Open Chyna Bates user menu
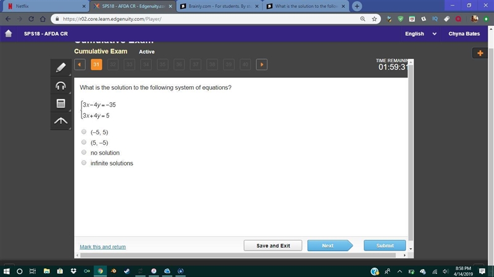Viewport: 494px width, 277px height. pos(464,34)
